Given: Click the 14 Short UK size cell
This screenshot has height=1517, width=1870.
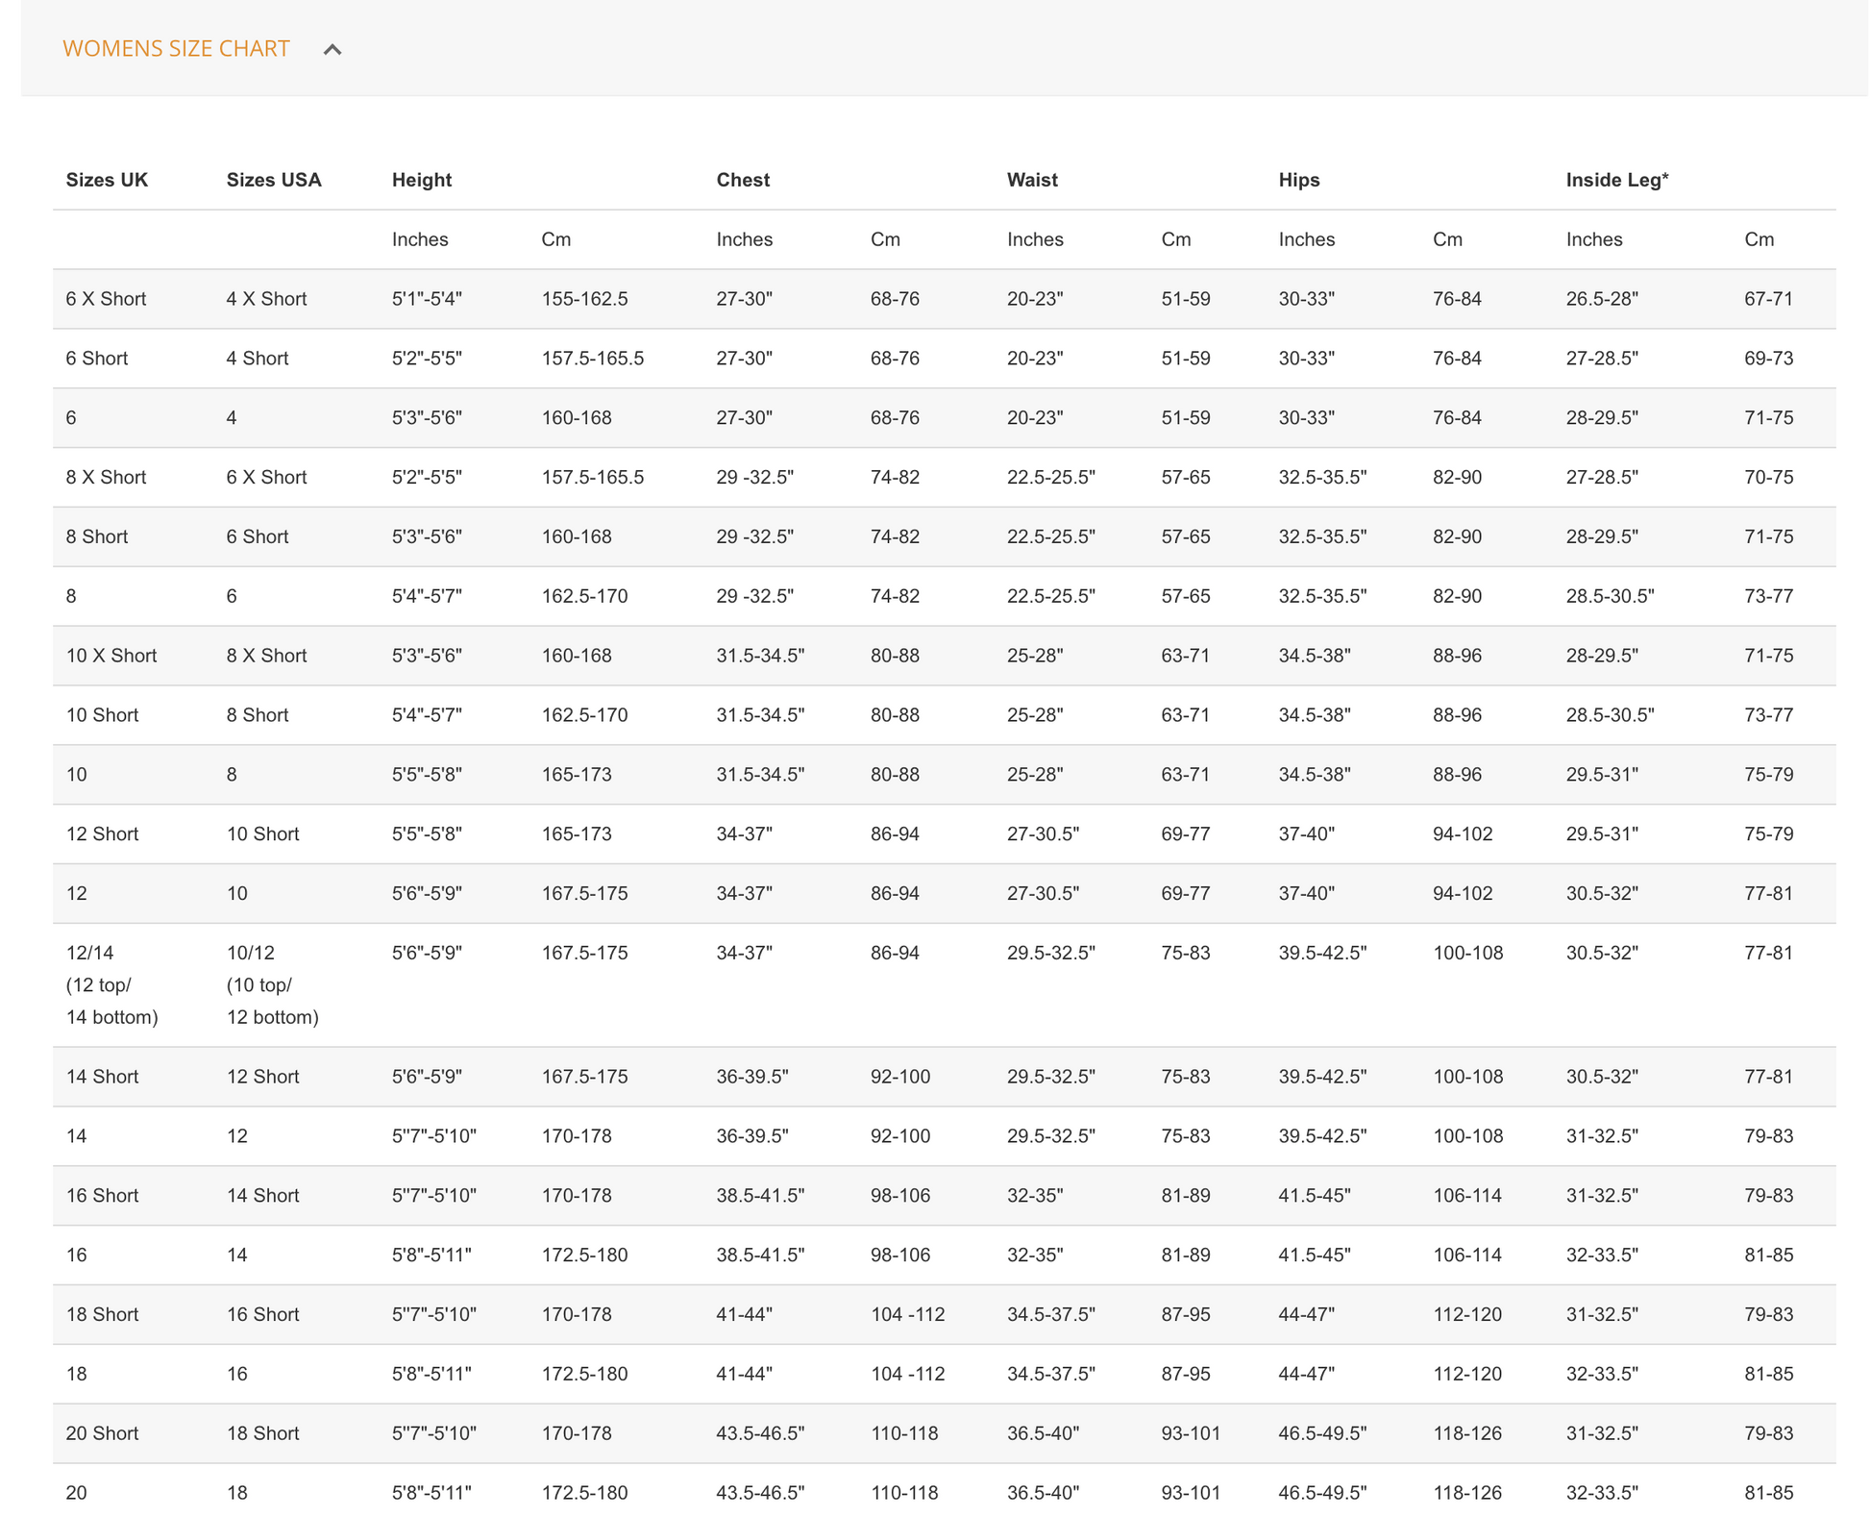Looking at the screenshot, I should [102, 1077].
